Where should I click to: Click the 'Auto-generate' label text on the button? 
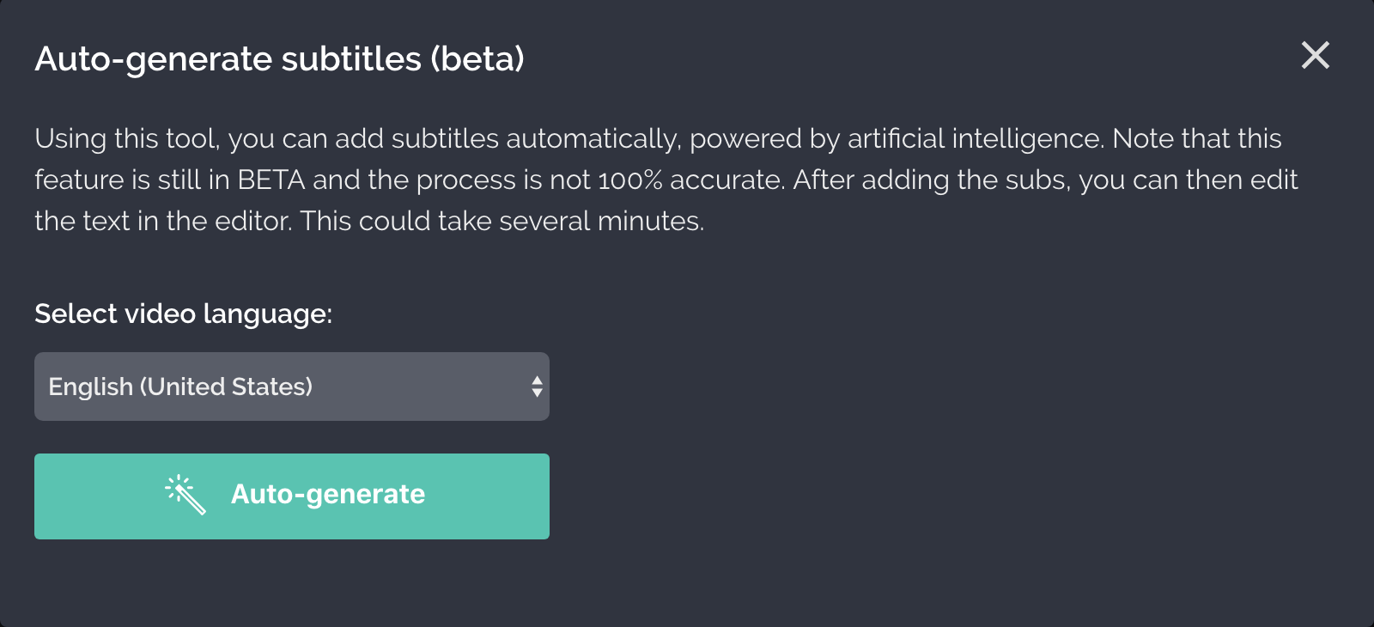[328, 494]
